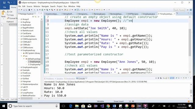Click the Open Type toolbar icon
This screenshot has width=195, height=109.
point(65,10)
